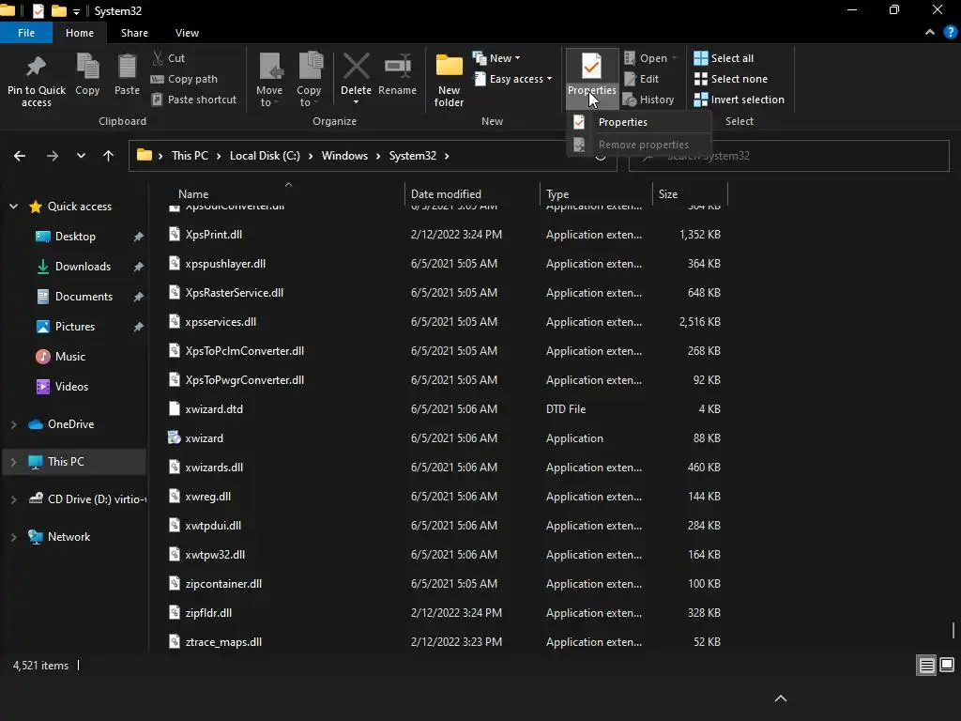
Task: Open Documents in Quick access
Action: tap(84, 296)
